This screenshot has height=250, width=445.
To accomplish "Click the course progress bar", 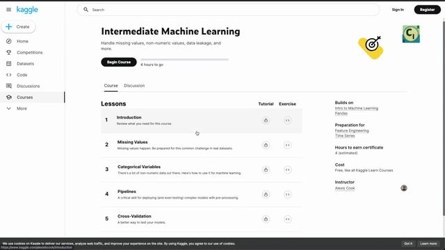I will coord(184,60).
